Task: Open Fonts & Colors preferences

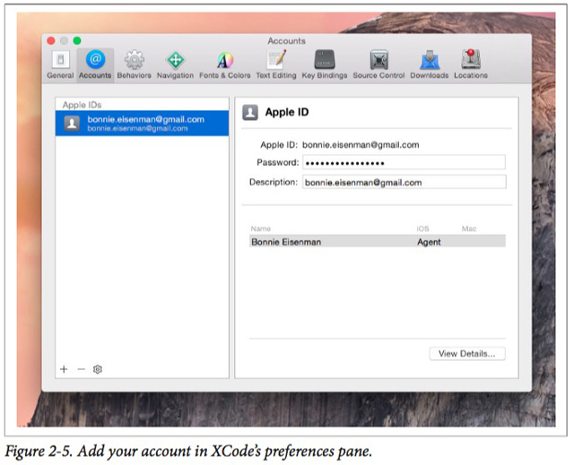Action: tap(224, 63)
